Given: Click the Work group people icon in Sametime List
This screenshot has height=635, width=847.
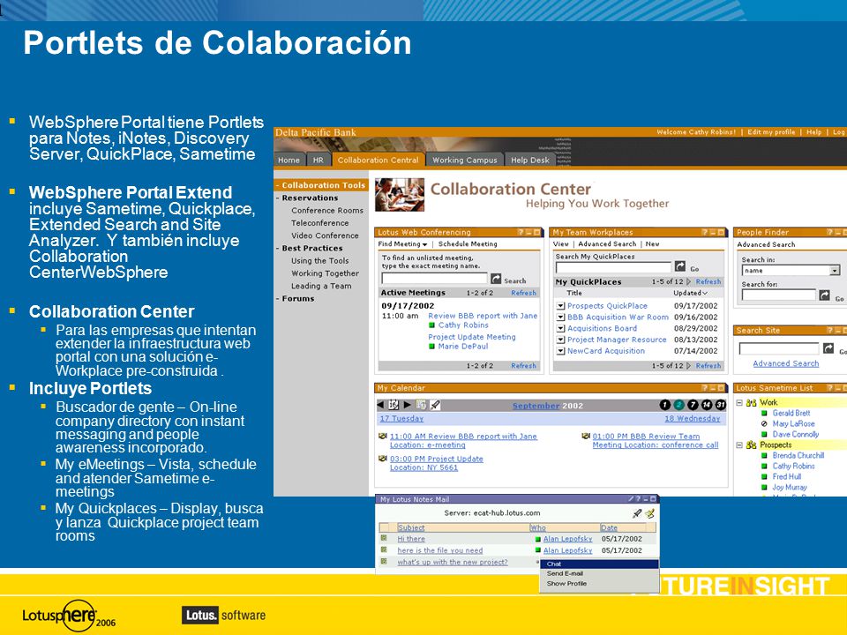Looking at the screenshot, I should 752,403.
